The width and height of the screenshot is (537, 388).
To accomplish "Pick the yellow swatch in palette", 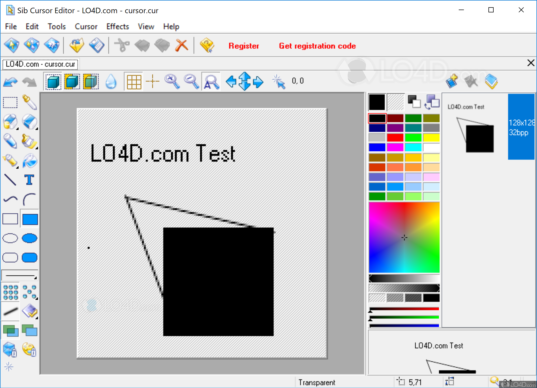I will click(431, 138).
